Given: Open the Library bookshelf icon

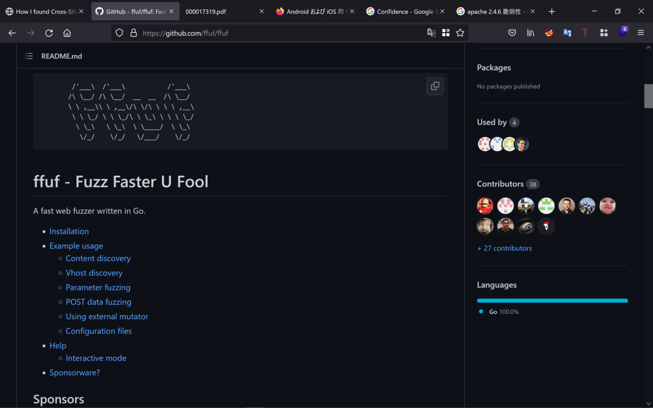Looking at the screenshot, I should click(x=531, y=33).
